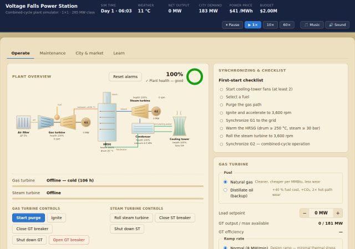Image resolution: width=355 pixels, height=249 pixels.
Task: Click the fuel combustor orange bulb
Action: coord(57,117)
